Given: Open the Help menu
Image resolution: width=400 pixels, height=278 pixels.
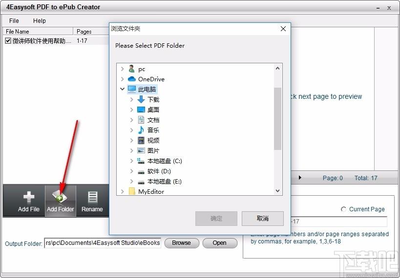Looking at the screenshot, I should pos(40,21).
